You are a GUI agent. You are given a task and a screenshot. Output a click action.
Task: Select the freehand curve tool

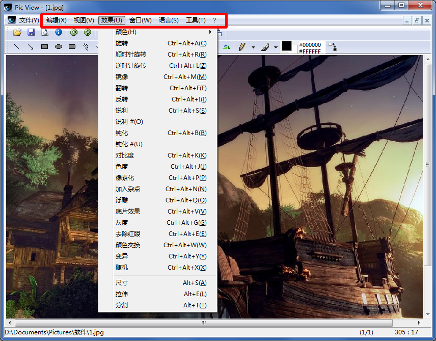click(86, 47)
